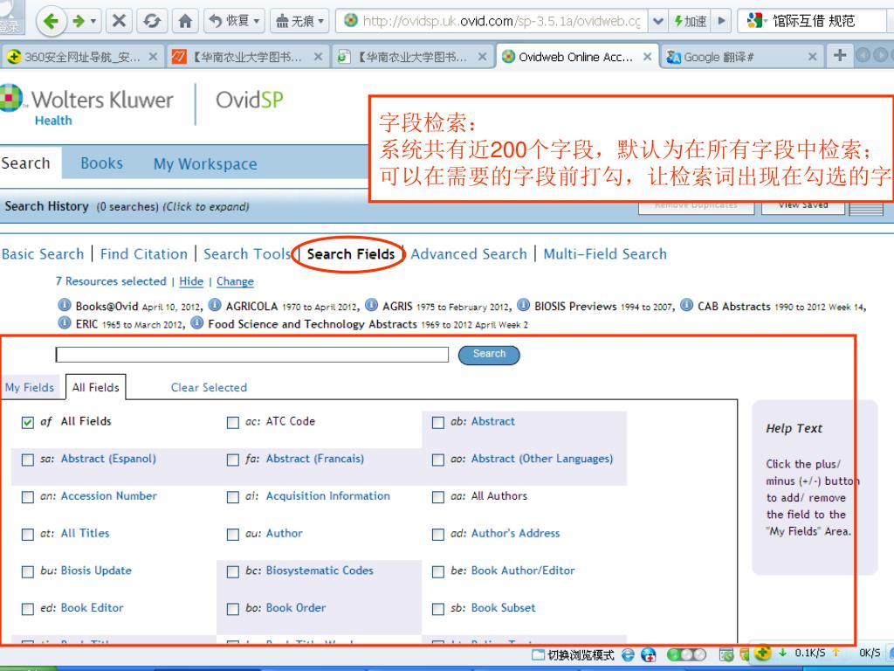Show info for Food Science and Technology Abstracts
Viewport: 894px width, 671px height.
[196, 323]
